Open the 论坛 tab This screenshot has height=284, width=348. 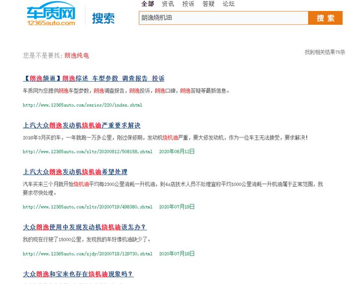tap(229, 4)
